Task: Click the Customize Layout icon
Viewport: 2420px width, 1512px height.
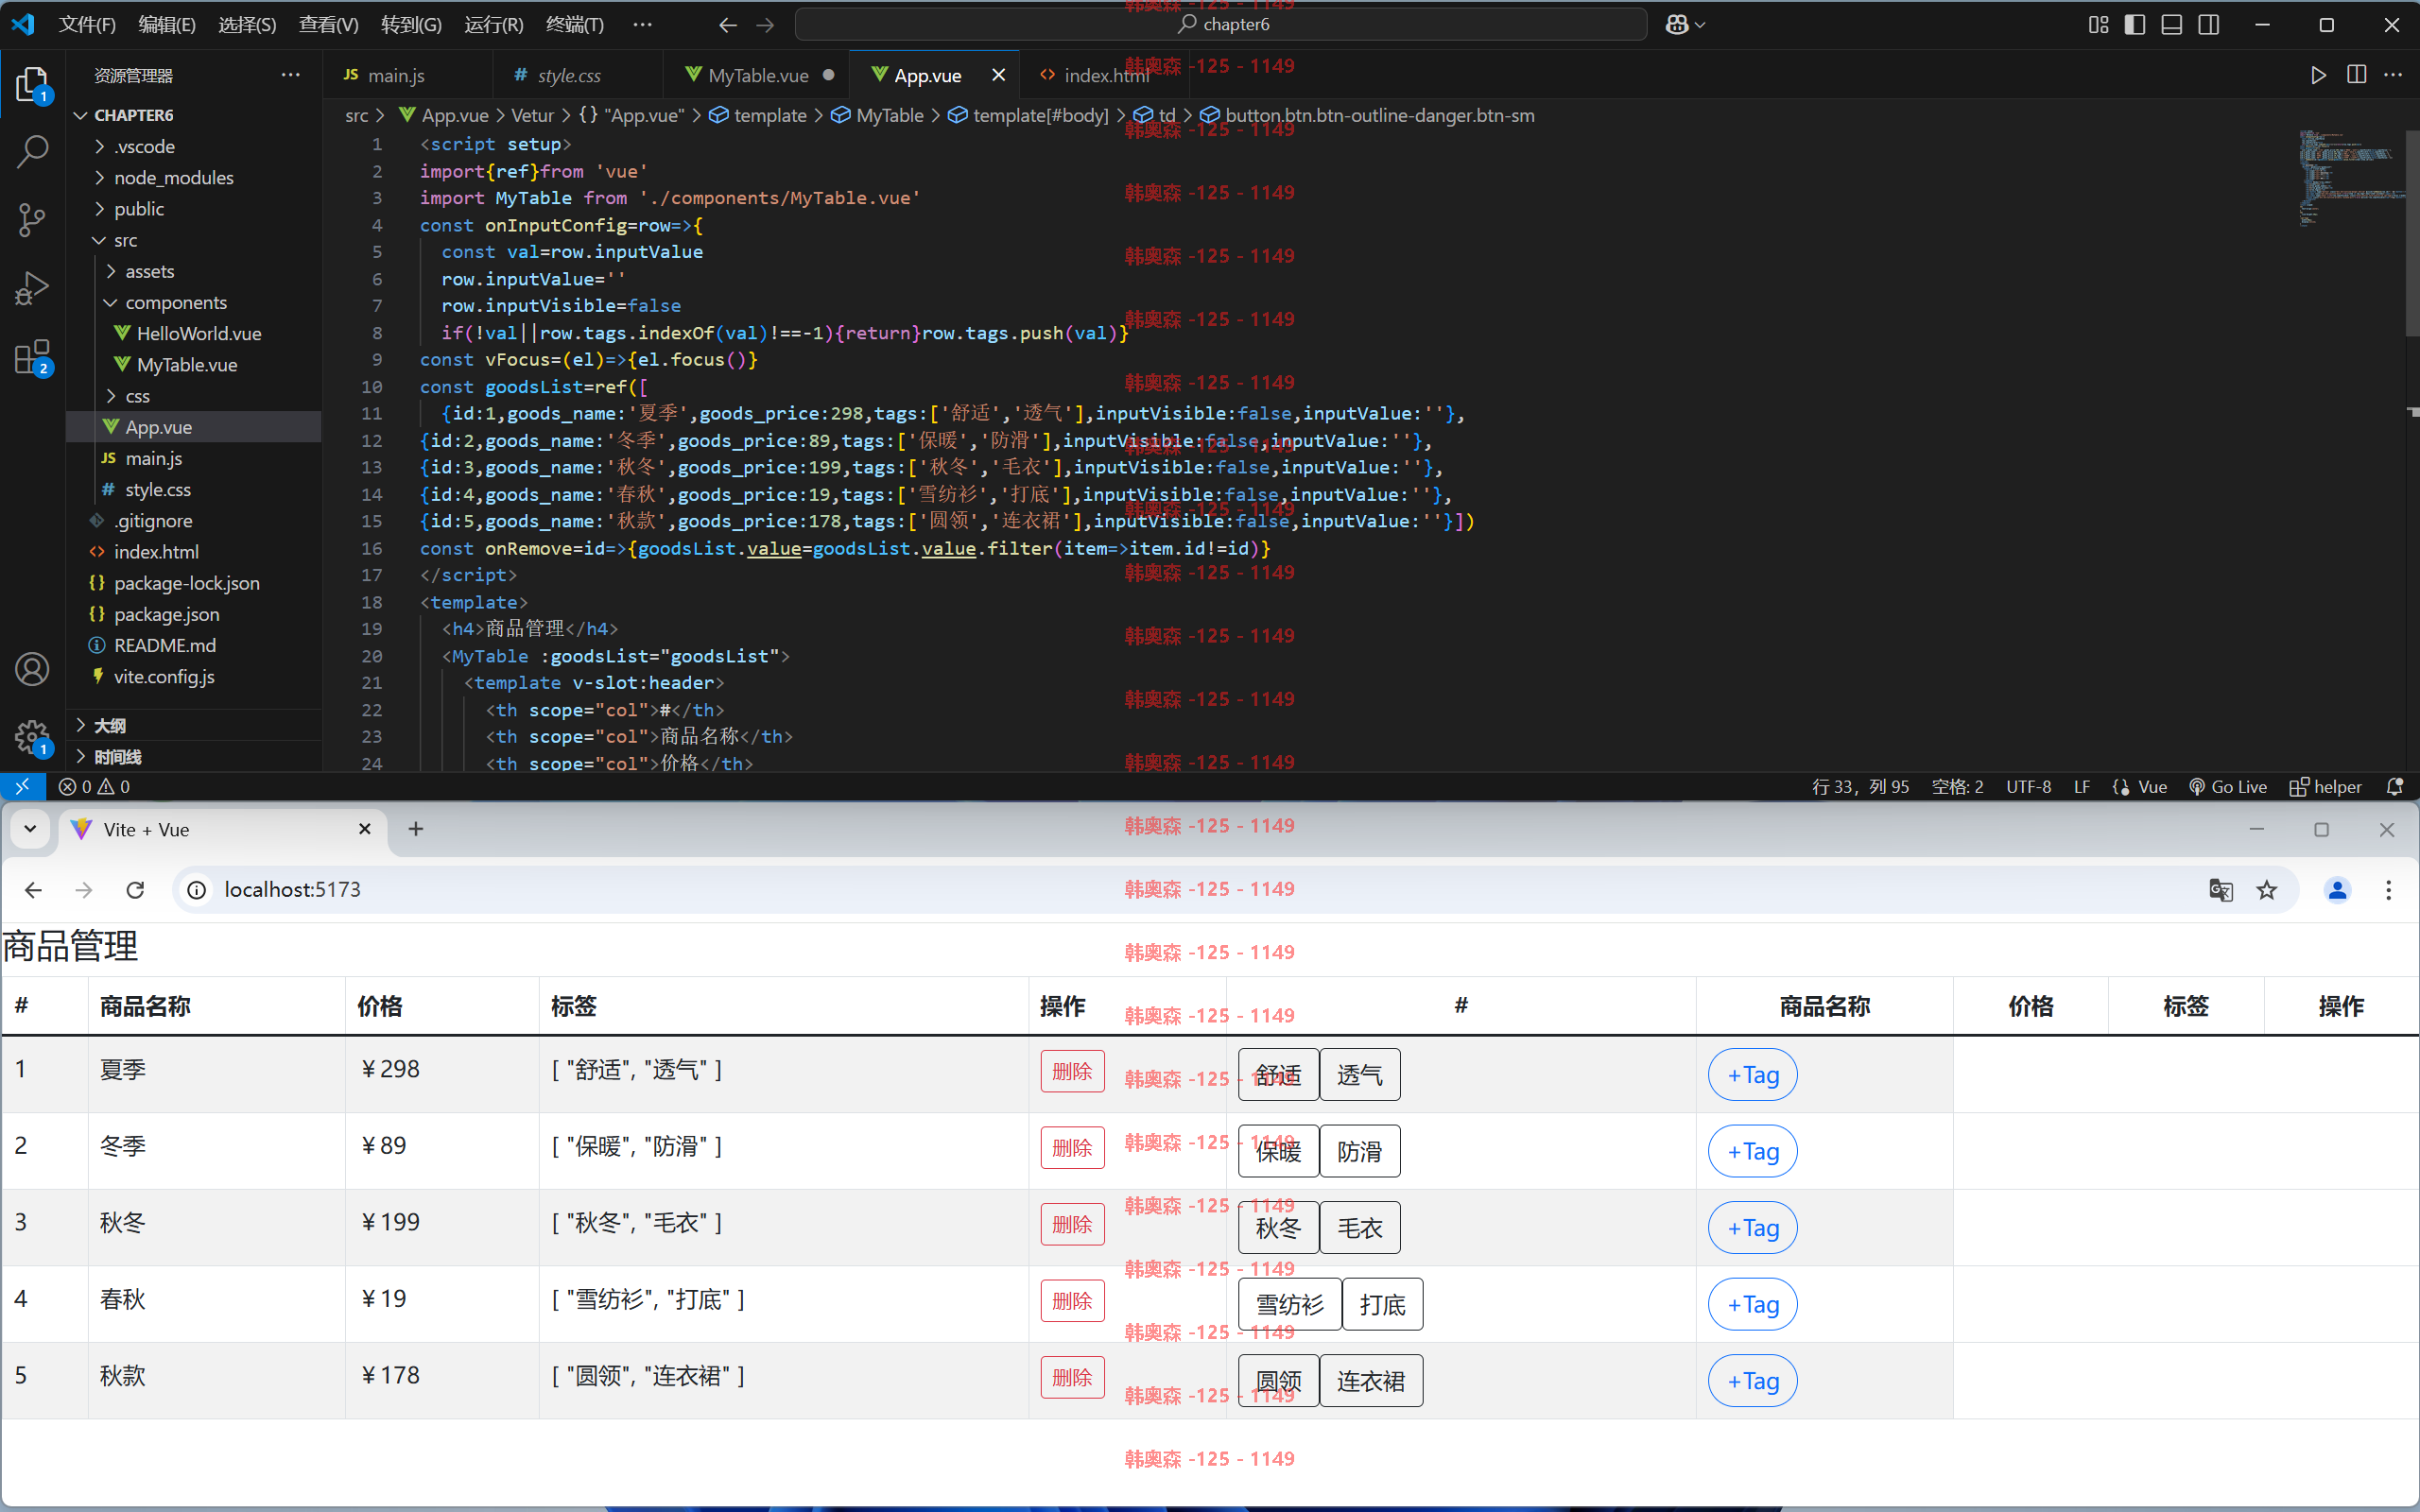Action: pos(2098,25)
